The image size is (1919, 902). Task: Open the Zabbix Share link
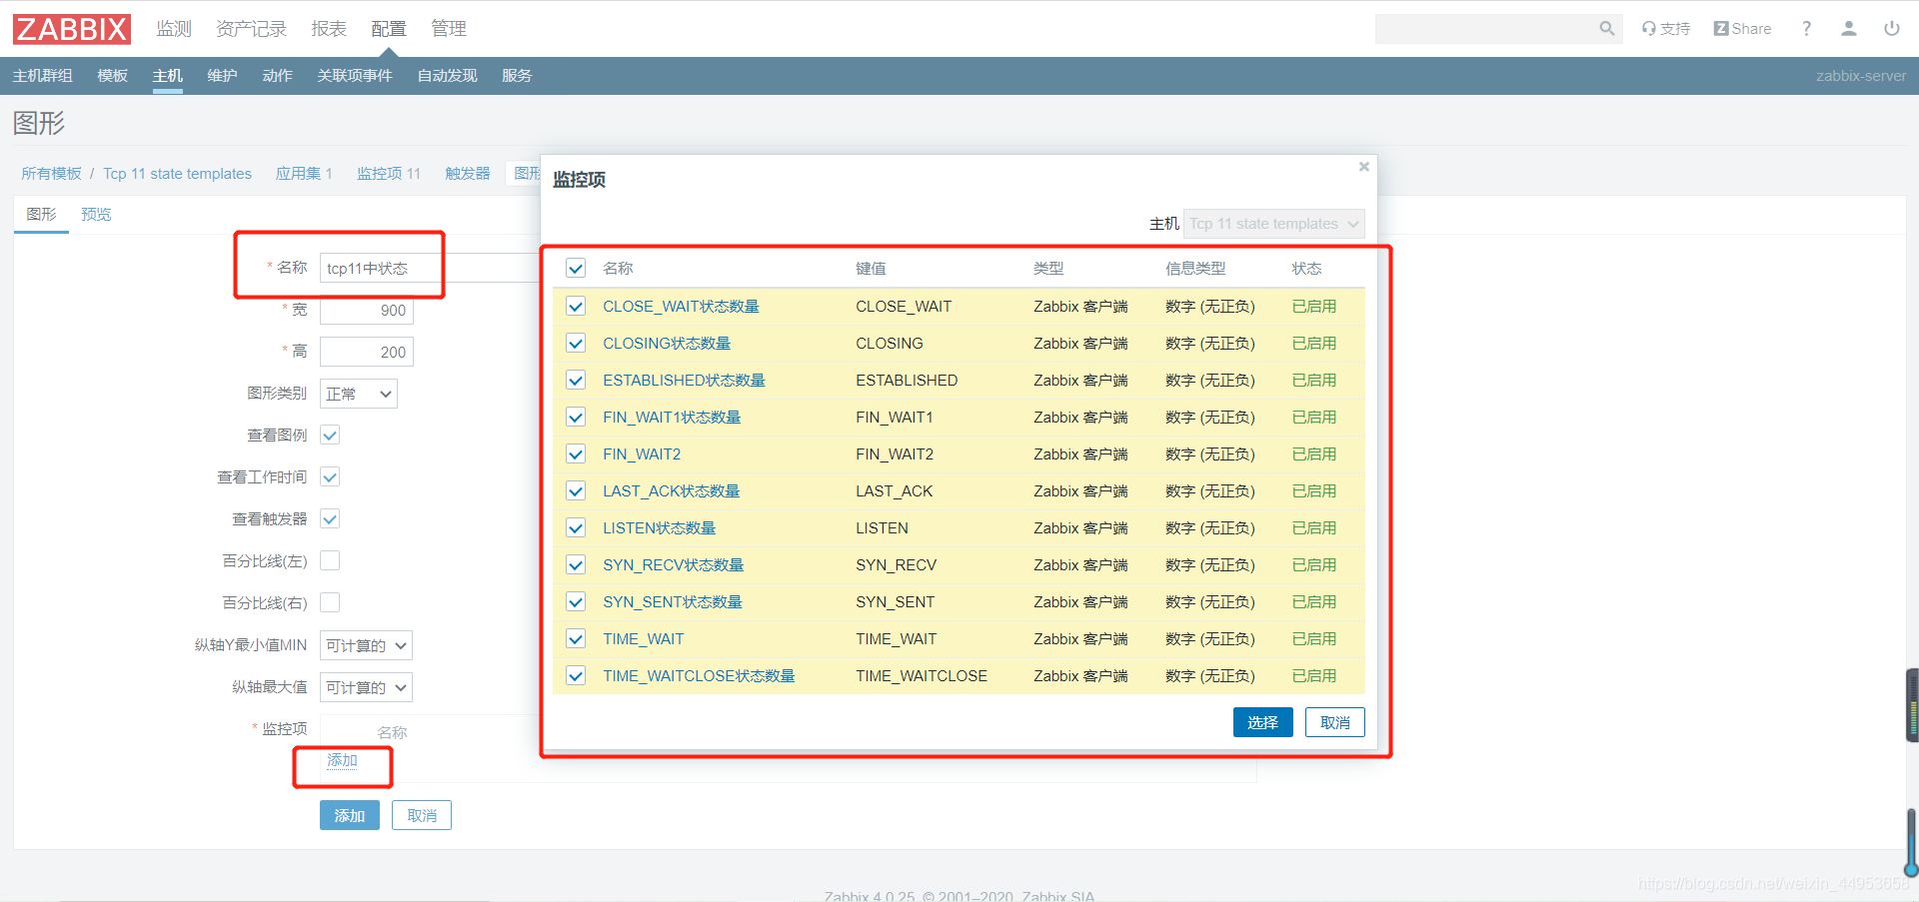tap(1742, 29)
